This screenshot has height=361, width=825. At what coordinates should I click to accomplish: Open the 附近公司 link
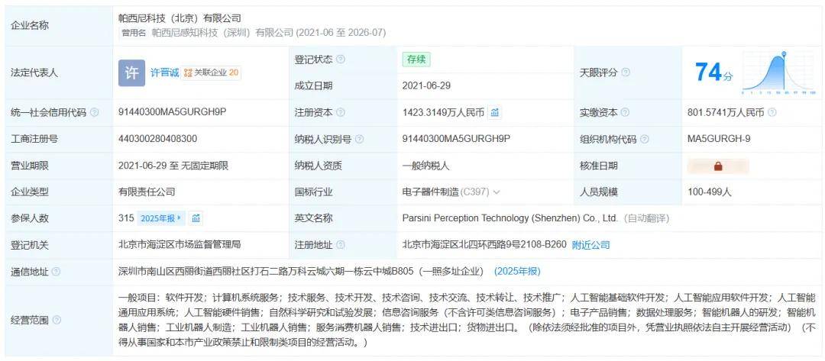coord(590,245)
